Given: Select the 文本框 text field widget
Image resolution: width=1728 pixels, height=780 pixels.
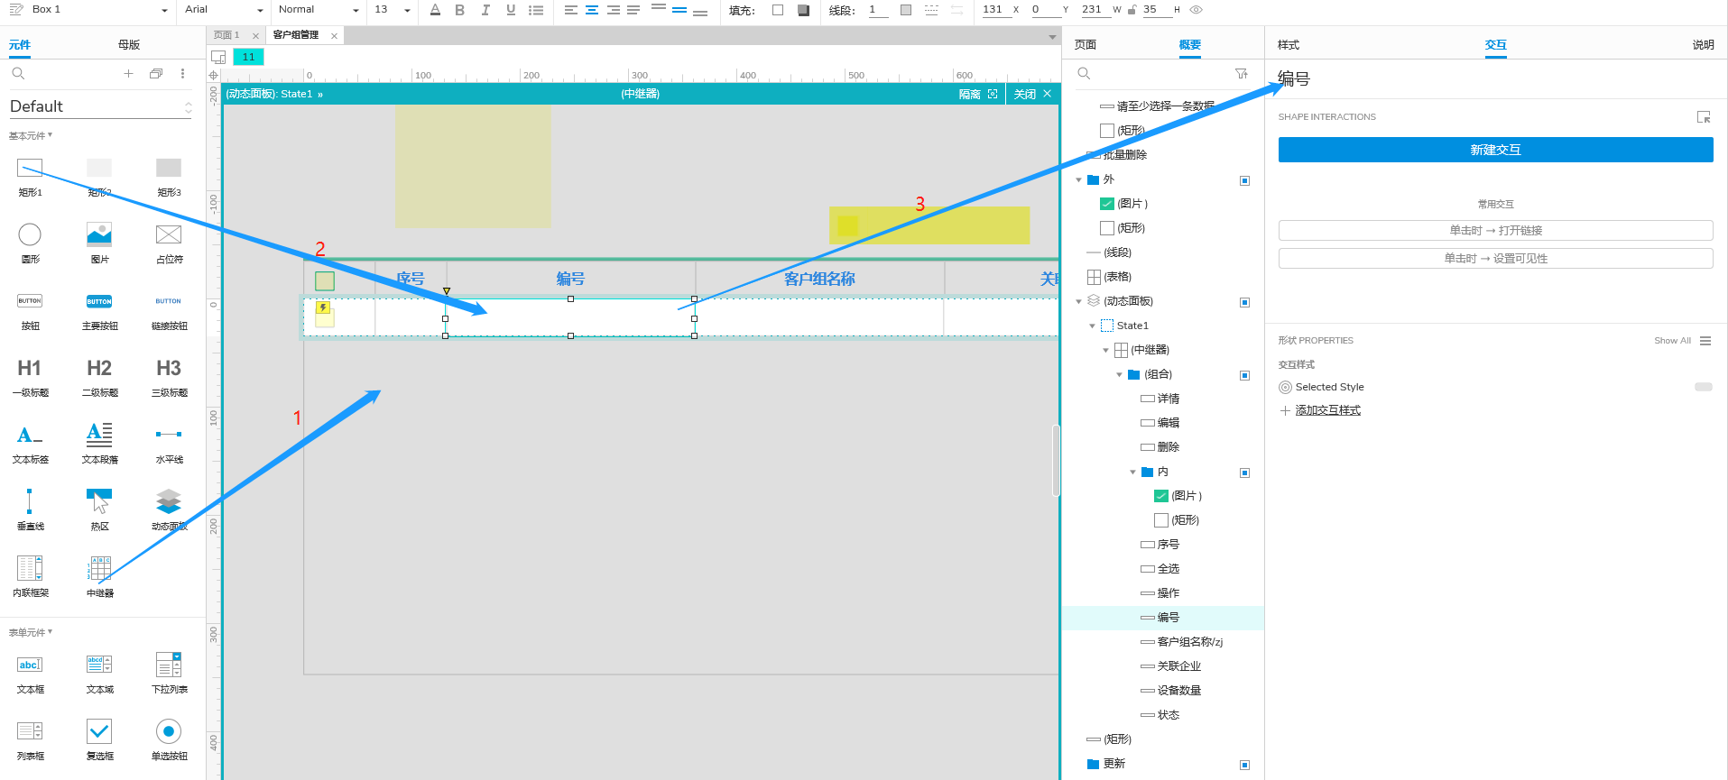Looking at the screenshot, I should click(30, 674).
